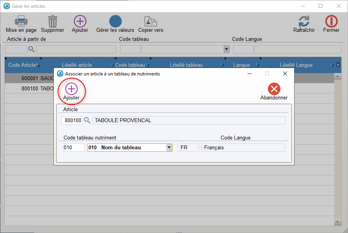Click Ajouter in the main toolbar

click(80, 22)
